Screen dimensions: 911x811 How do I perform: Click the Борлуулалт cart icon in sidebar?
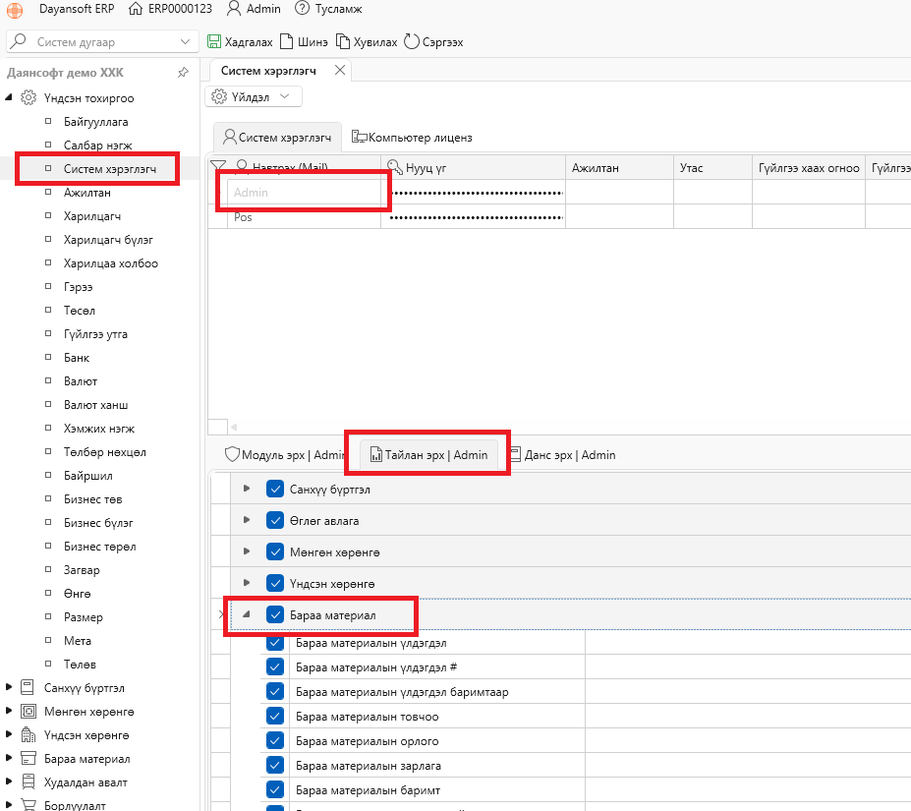click(x=28, y=804)
